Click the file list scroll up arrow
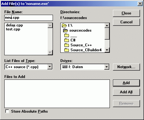This screenshot has height=120, width=144. pos(50,25)
